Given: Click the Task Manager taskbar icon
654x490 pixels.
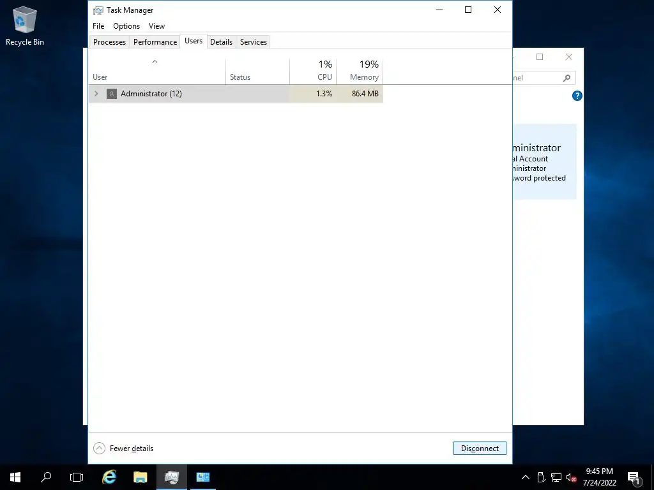Looking at the screenshot, I should coord(172,477).
